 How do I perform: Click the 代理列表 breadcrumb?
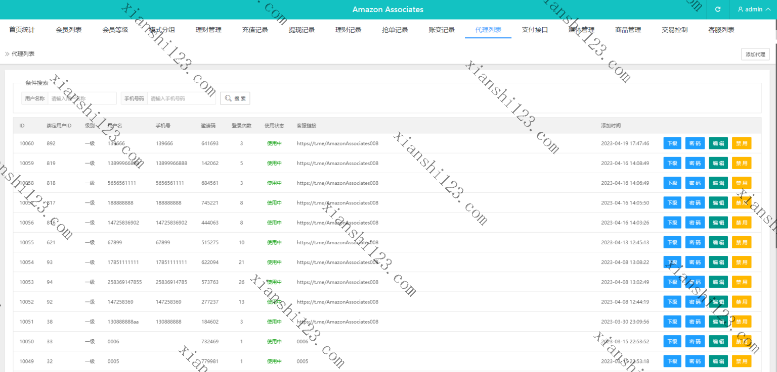pyautogui.click(x=23, y=54)
